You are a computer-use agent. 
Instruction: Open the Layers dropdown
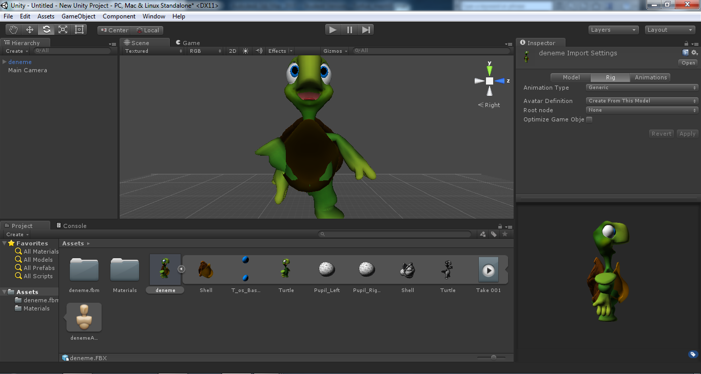coord(613,29)
